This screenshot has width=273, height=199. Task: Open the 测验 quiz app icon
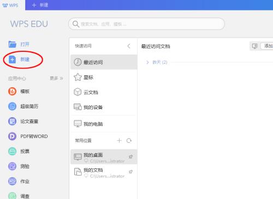(x=12, y=166)
